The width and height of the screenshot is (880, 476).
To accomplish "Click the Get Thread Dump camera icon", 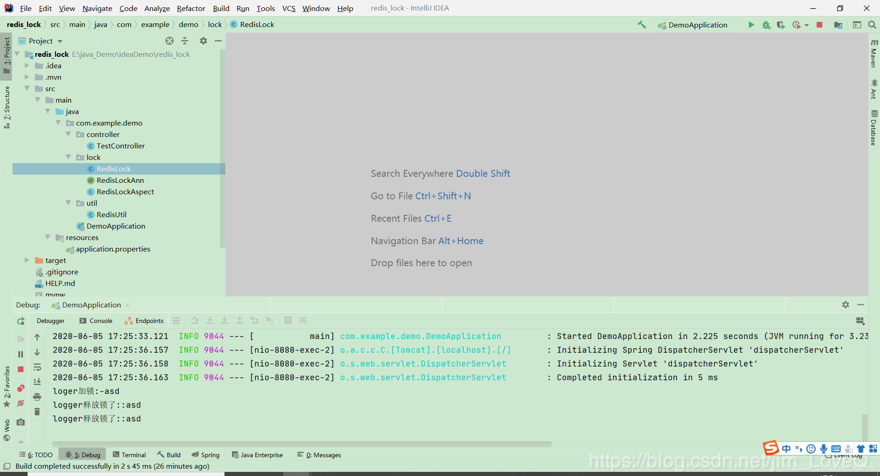I will [x=21, y=422].
